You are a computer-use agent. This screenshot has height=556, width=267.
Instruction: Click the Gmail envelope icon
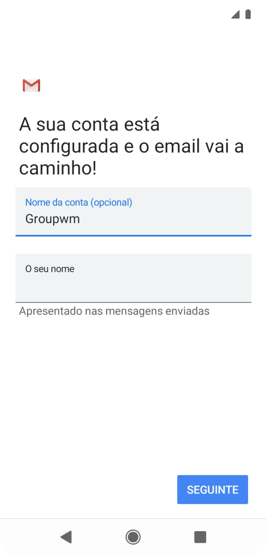click(31, 85)
